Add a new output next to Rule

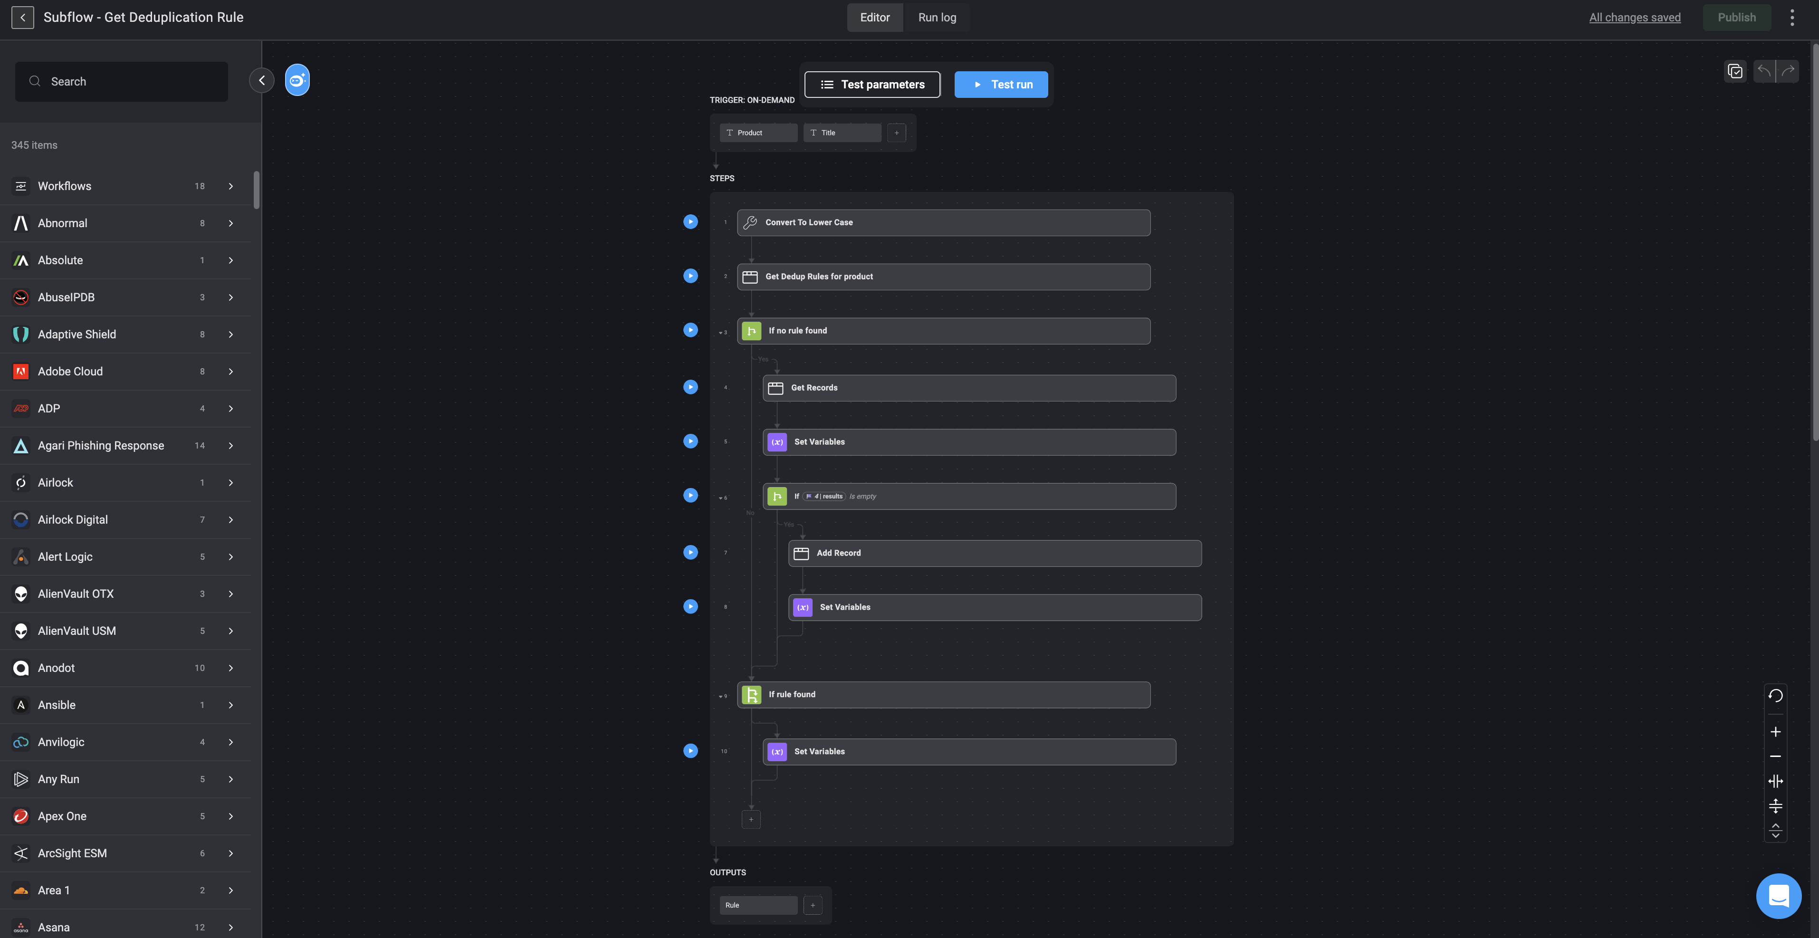(813, 906)
